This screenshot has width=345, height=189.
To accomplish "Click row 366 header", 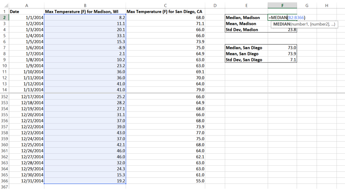I will click(x=5, y=181).
